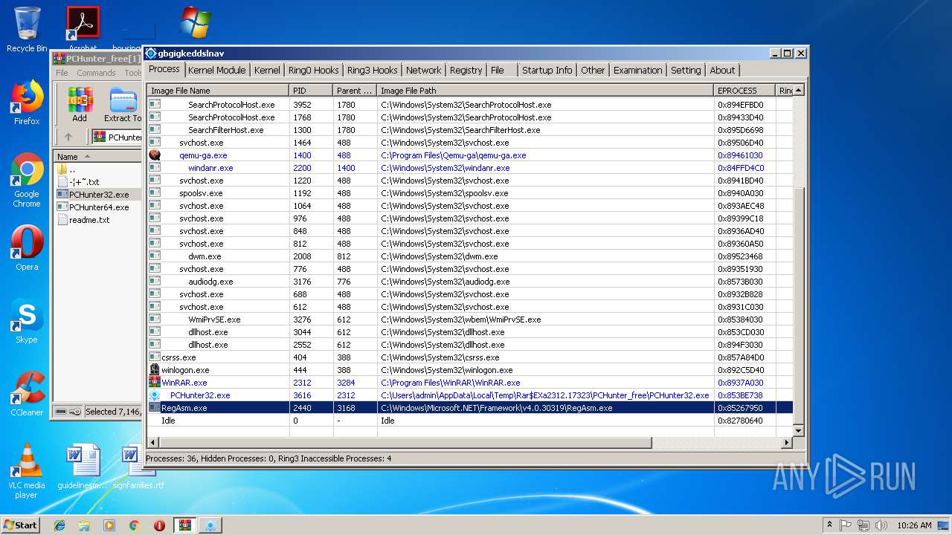Viewport: 952px width, 535px height.
Task: Sort by EPROCESS column header
Action: 744,91
